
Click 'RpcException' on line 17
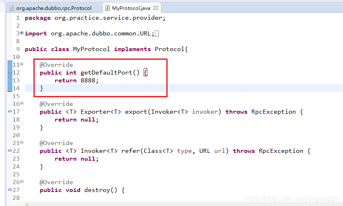(273, 112)
